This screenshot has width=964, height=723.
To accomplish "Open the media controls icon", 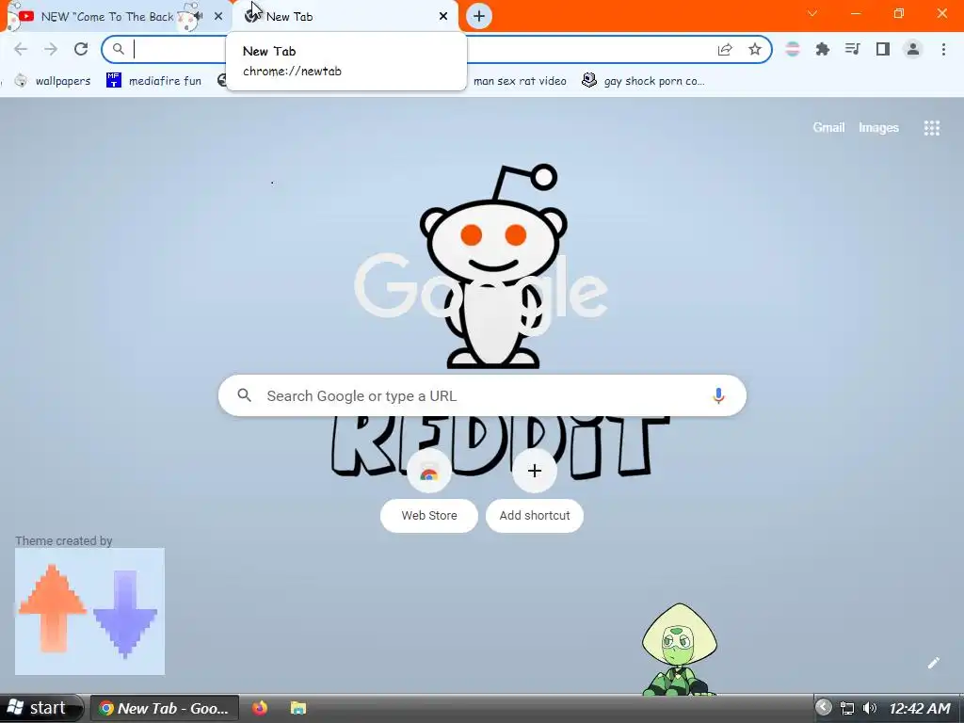I will 852,49.
